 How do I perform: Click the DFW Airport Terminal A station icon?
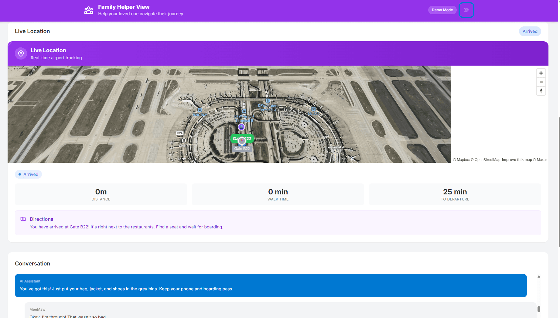[x=268, y=101]
